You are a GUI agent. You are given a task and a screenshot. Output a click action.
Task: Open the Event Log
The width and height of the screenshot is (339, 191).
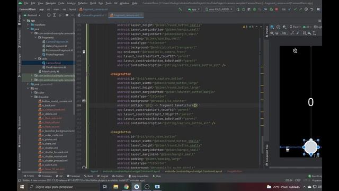(x=315, y=176)
